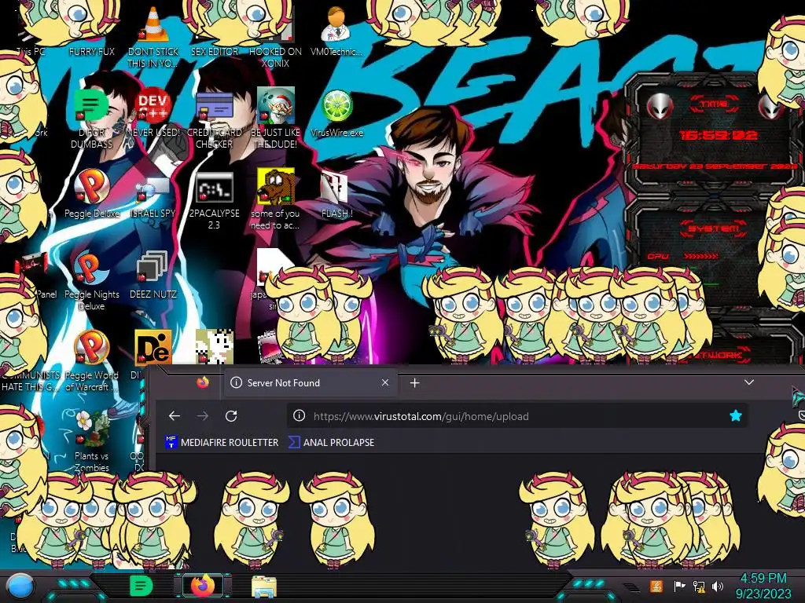Screen dimensions: 805x603
Task: Open the second bookmark beside MEDIAFIRE ROULETTER
Action: [332, 442]
